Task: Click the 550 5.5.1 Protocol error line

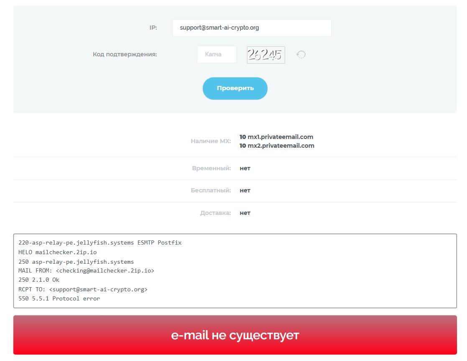Action: click(59, 298)
